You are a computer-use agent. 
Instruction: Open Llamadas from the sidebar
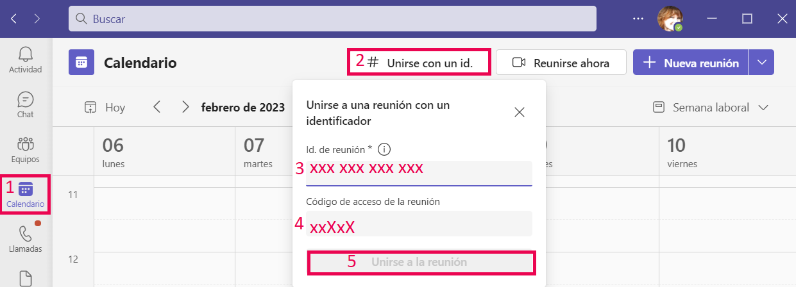[26, 240]
